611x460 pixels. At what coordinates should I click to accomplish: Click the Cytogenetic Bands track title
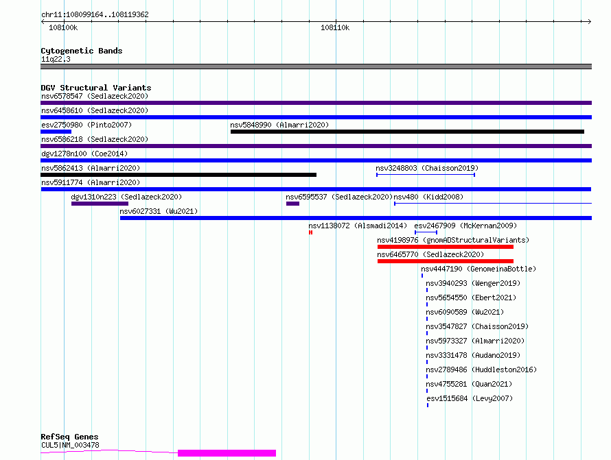coord(82,51)
